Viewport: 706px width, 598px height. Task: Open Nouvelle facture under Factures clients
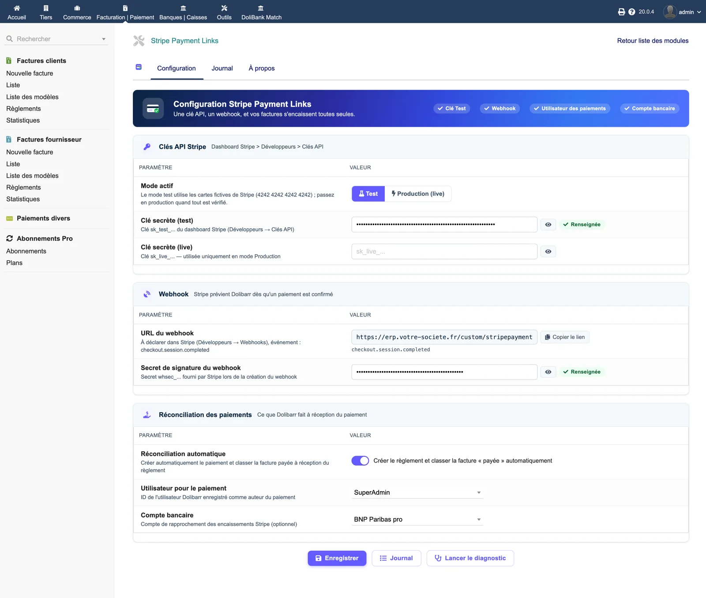(x=30, y=73)
